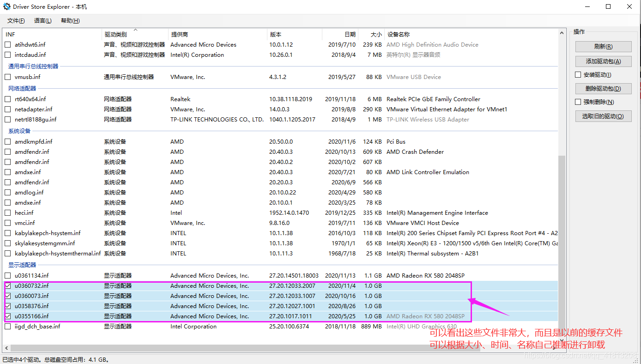Image resolution: width=641 pixels, height=364 pixels.
Task: Check the u0361134.inf driver checkbox
Action: (7, 276)
